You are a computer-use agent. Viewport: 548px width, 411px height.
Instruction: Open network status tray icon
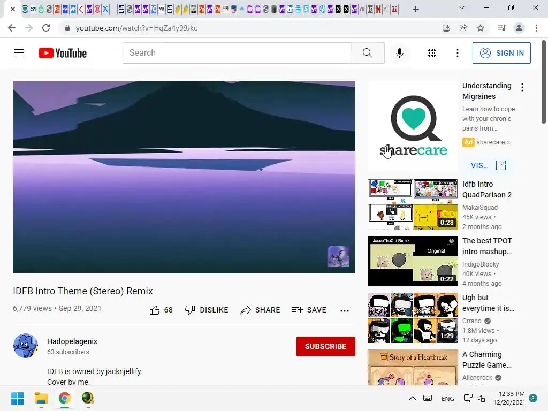click(x=468, y=398)
